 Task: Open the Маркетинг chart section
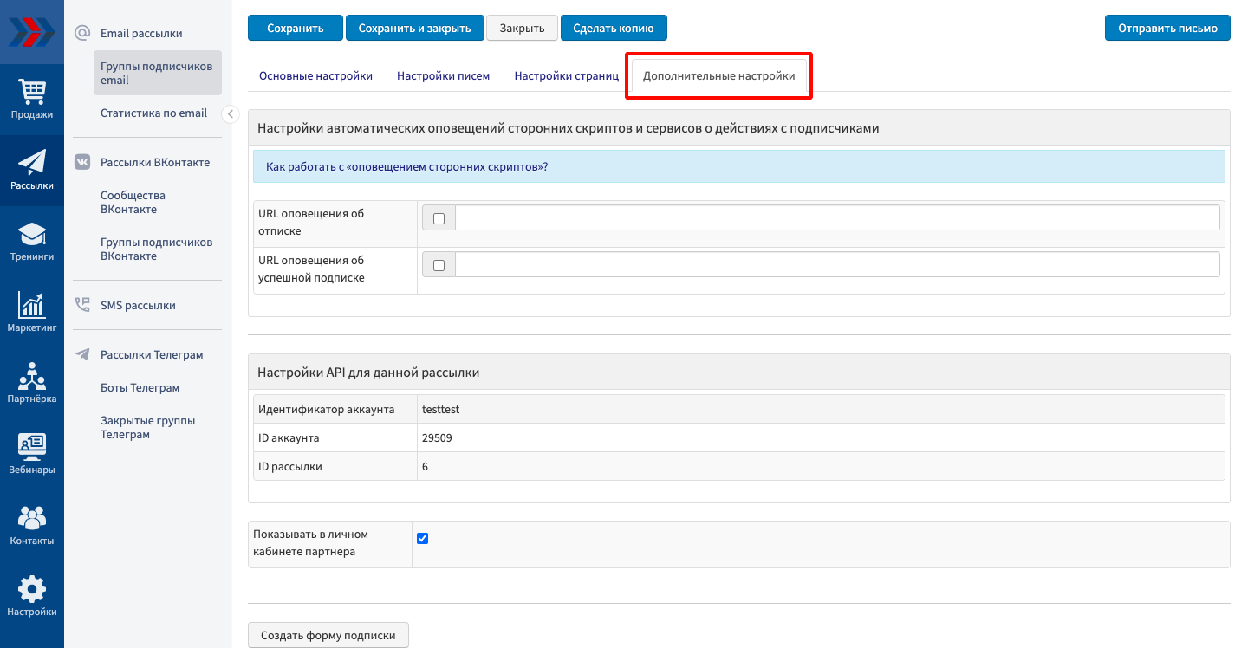tap(32, 308)
